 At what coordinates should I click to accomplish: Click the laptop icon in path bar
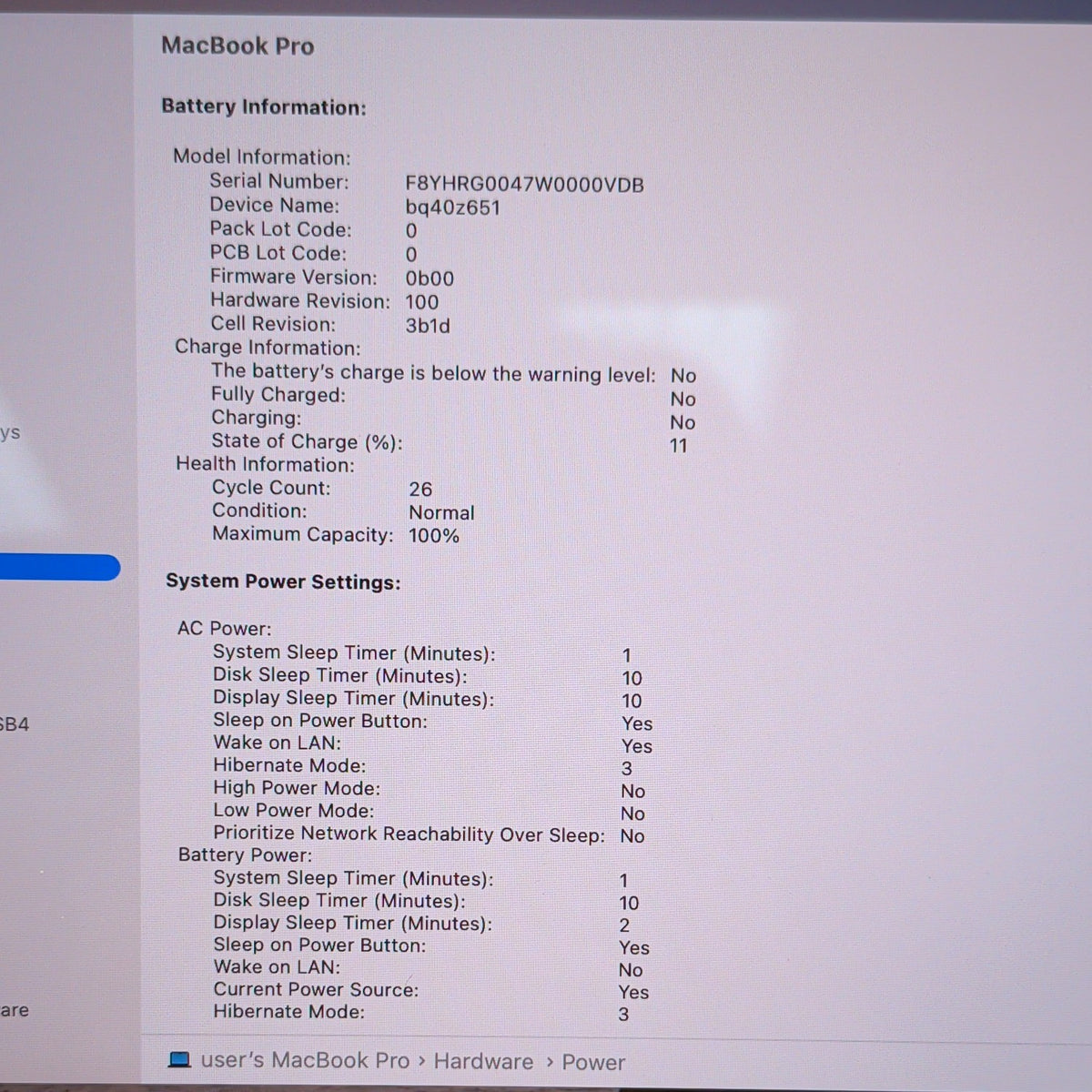[179, 1060]
